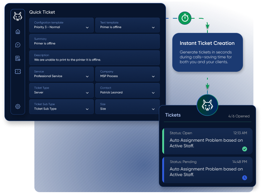Select the document settings sidebar icon

tap(18, 58)
